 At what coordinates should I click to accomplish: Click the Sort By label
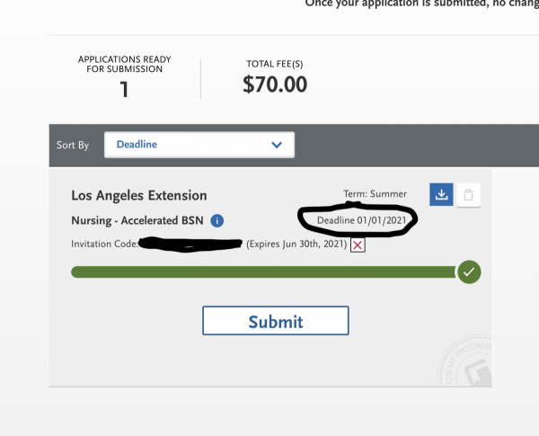[x=73, y=145]
